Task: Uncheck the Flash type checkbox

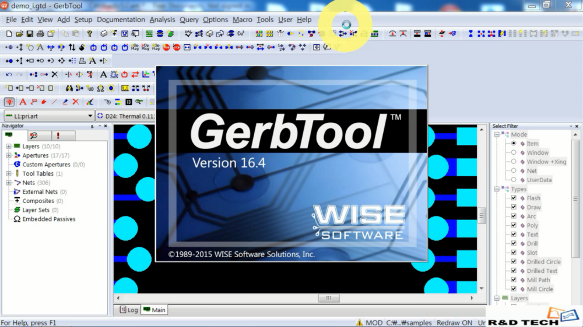Action: coord(514,198)
